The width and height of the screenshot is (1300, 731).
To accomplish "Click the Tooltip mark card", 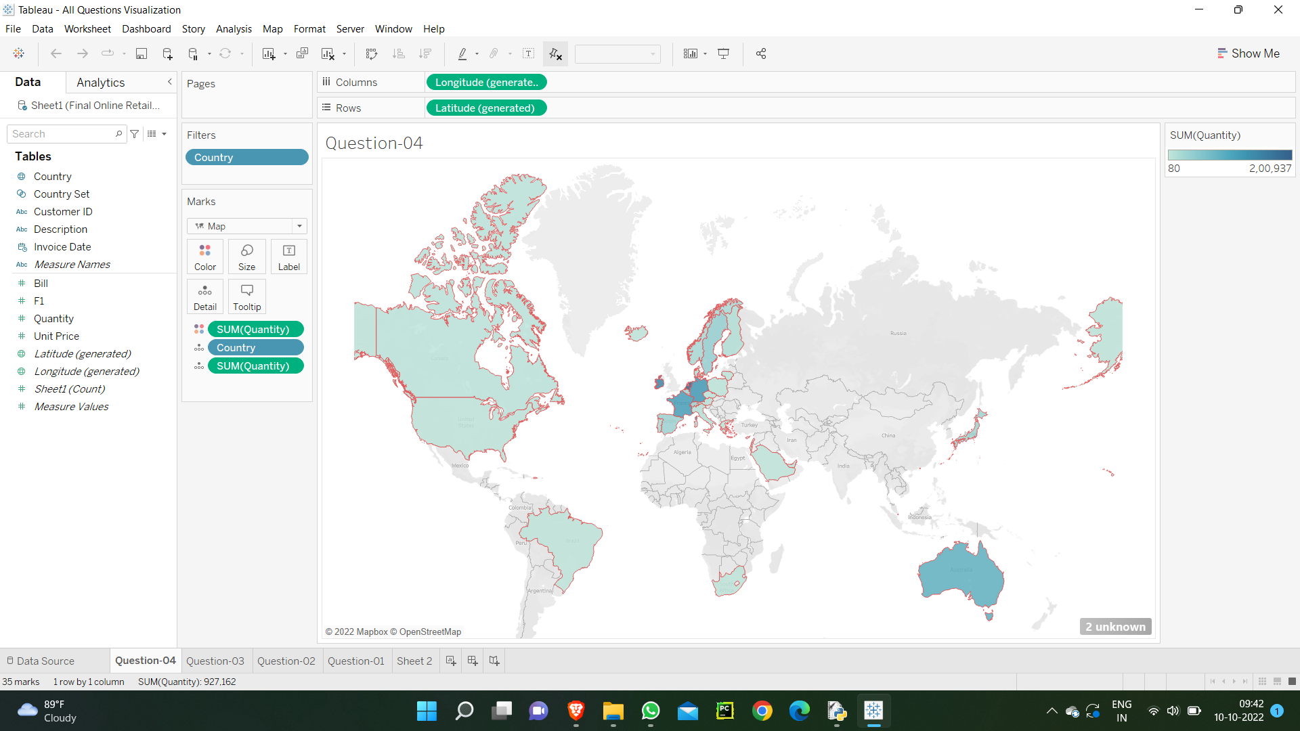I will coord(246,296).
